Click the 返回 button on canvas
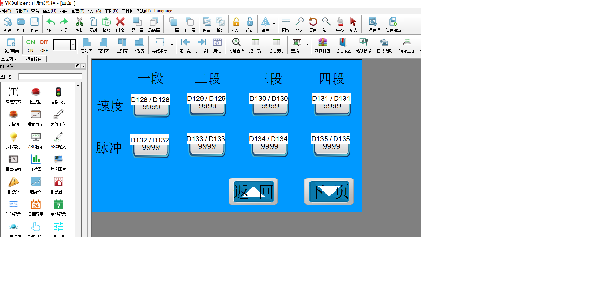The image size is (610, 302). 253,191
